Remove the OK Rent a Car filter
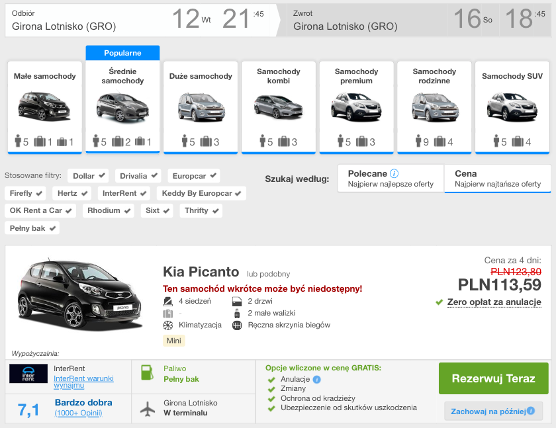The image size is (556, 428). [40, 210]
